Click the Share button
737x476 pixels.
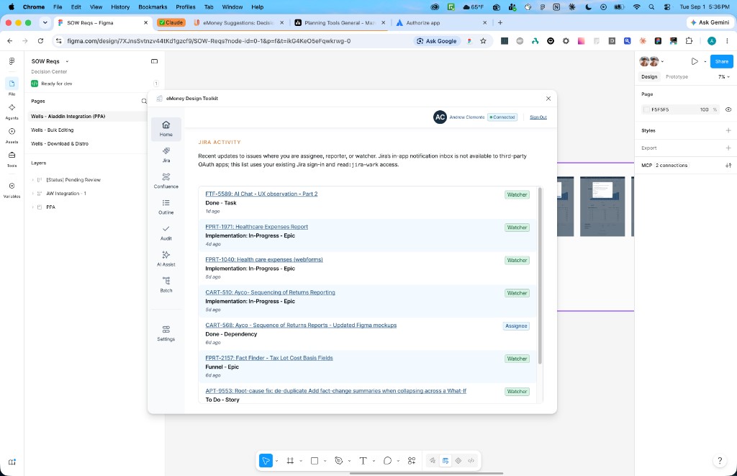(x=721, y=62)
